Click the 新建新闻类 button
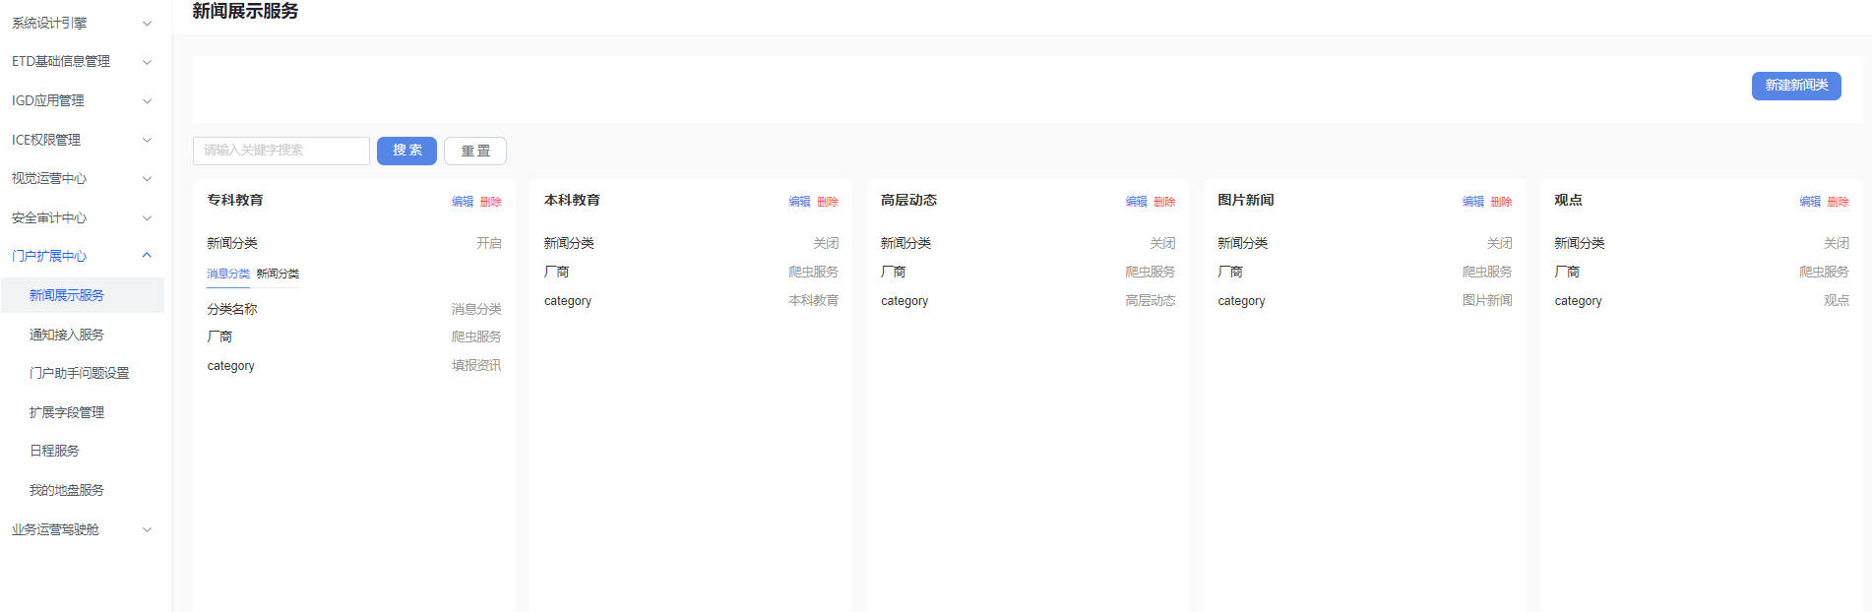Viewport: 1872px width, 612px height. coord(1795,86)
